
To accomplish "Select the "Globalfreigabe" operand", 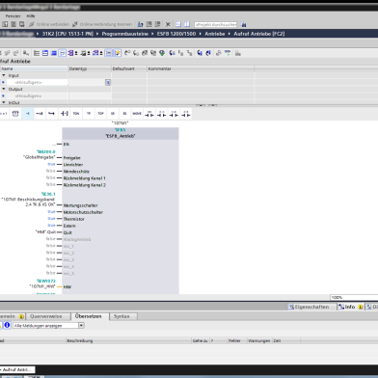I will (39, 157).
